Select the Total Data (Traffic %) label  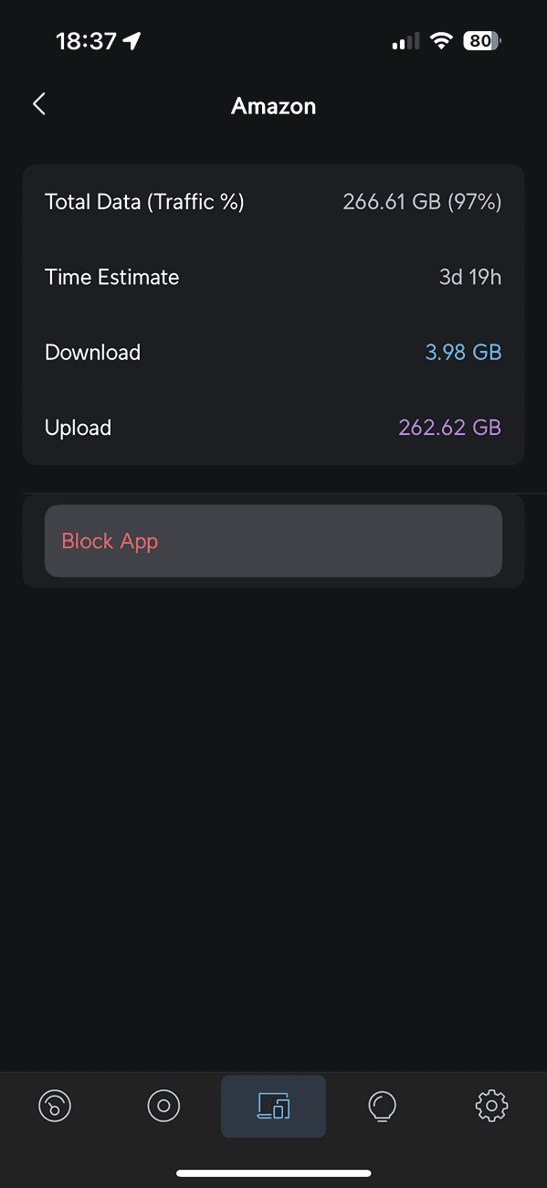tap(144, 202)
